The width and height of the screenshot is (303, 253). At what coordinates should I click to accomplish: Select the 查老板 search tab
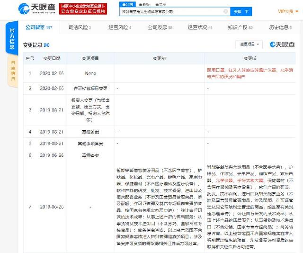[144, 4]
